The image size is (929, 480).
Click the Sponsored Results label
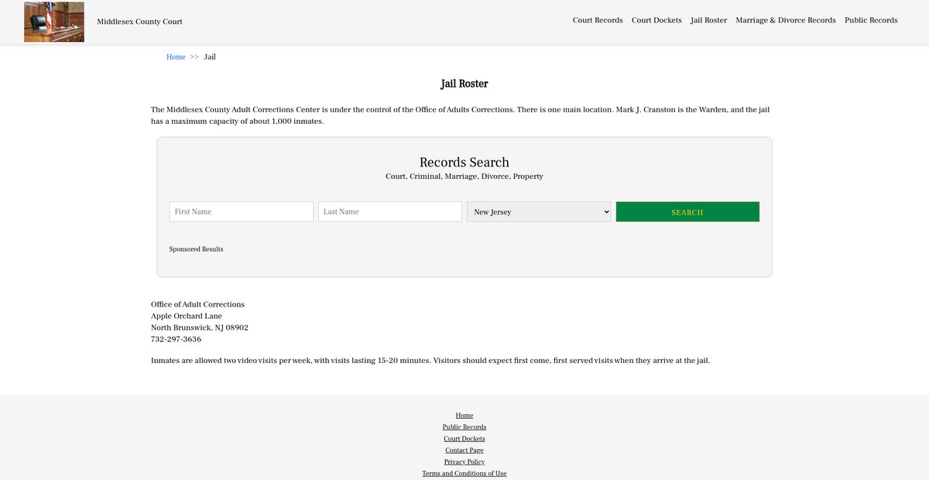point(196,249)
